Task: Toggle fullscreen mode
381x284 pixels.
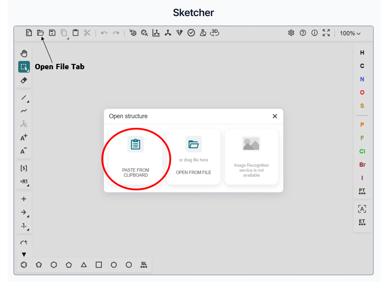Action: coord(327,33)
